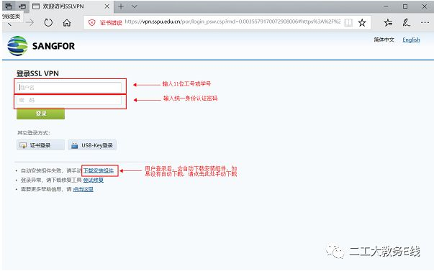Open the certificate error shield icon
The height and width of the screenshot is (271, 434).
click(x=92, y=23)
